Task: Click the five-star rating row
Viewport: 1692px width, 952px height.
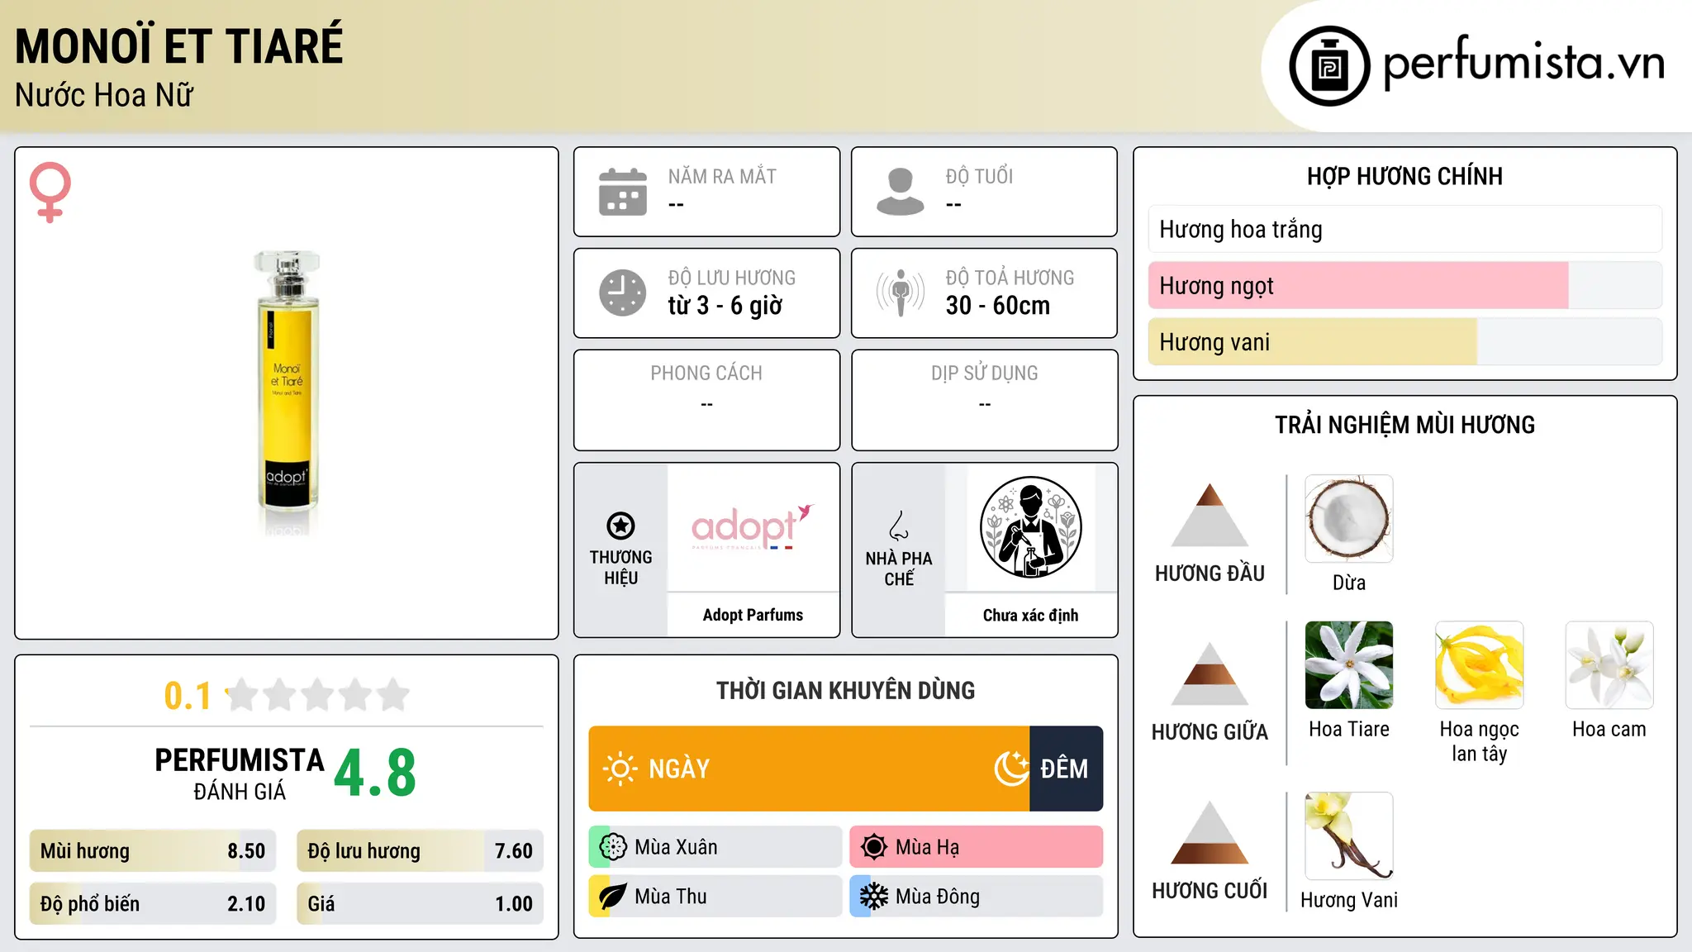Action: click(x=317, y=695)
